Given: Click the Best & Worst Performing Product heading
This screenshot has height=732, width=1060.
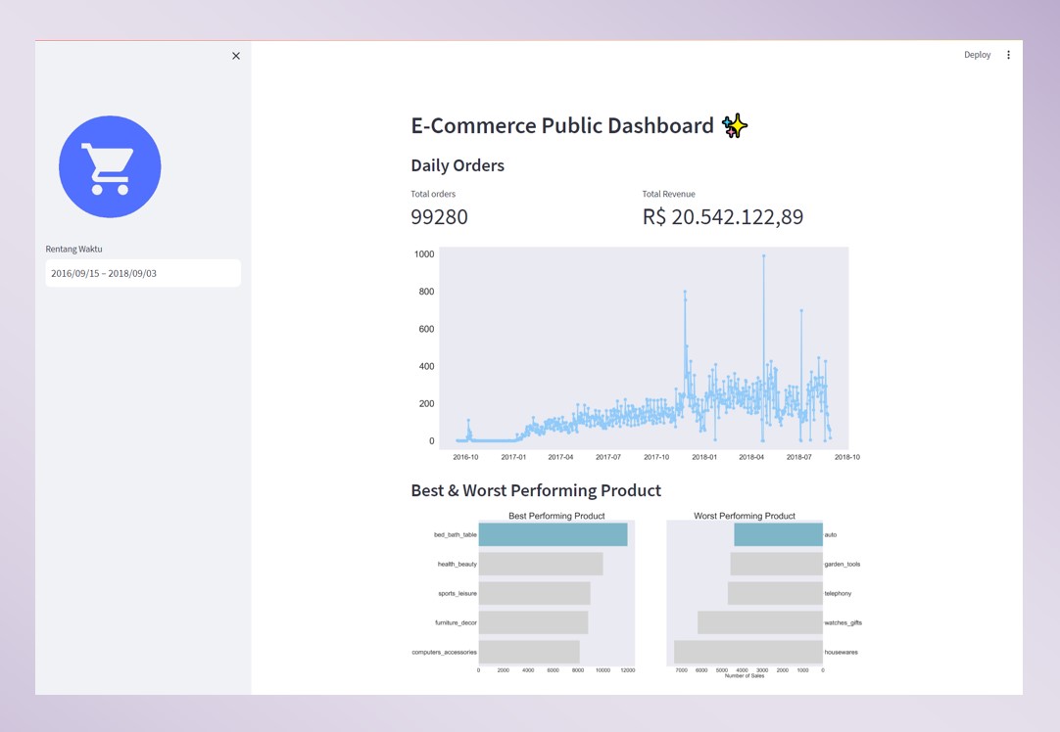Looking at the screenshot, I should 536,490.
